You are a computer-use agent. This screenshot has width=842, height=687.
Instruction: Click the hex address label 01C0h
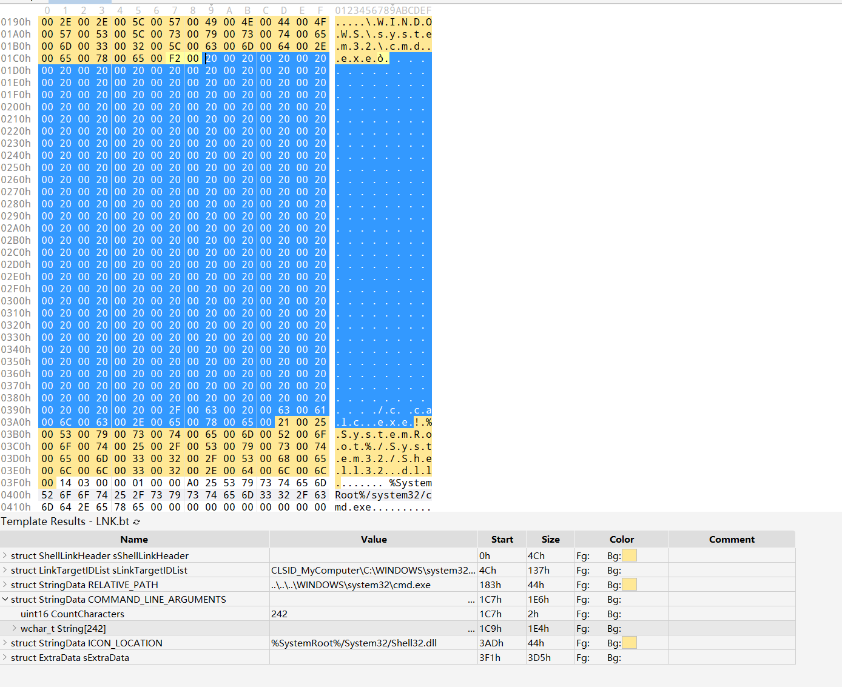point(16,58)
